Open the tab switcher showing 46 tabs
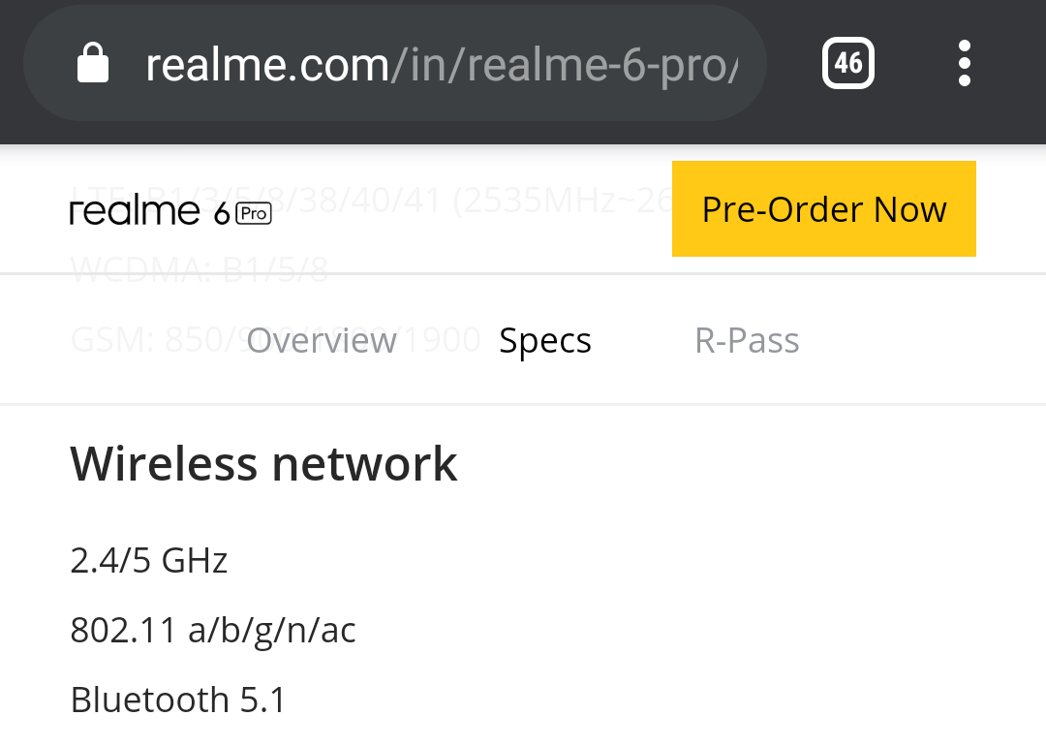This screenshot has width=1046, height=747. tap(847, 63)
